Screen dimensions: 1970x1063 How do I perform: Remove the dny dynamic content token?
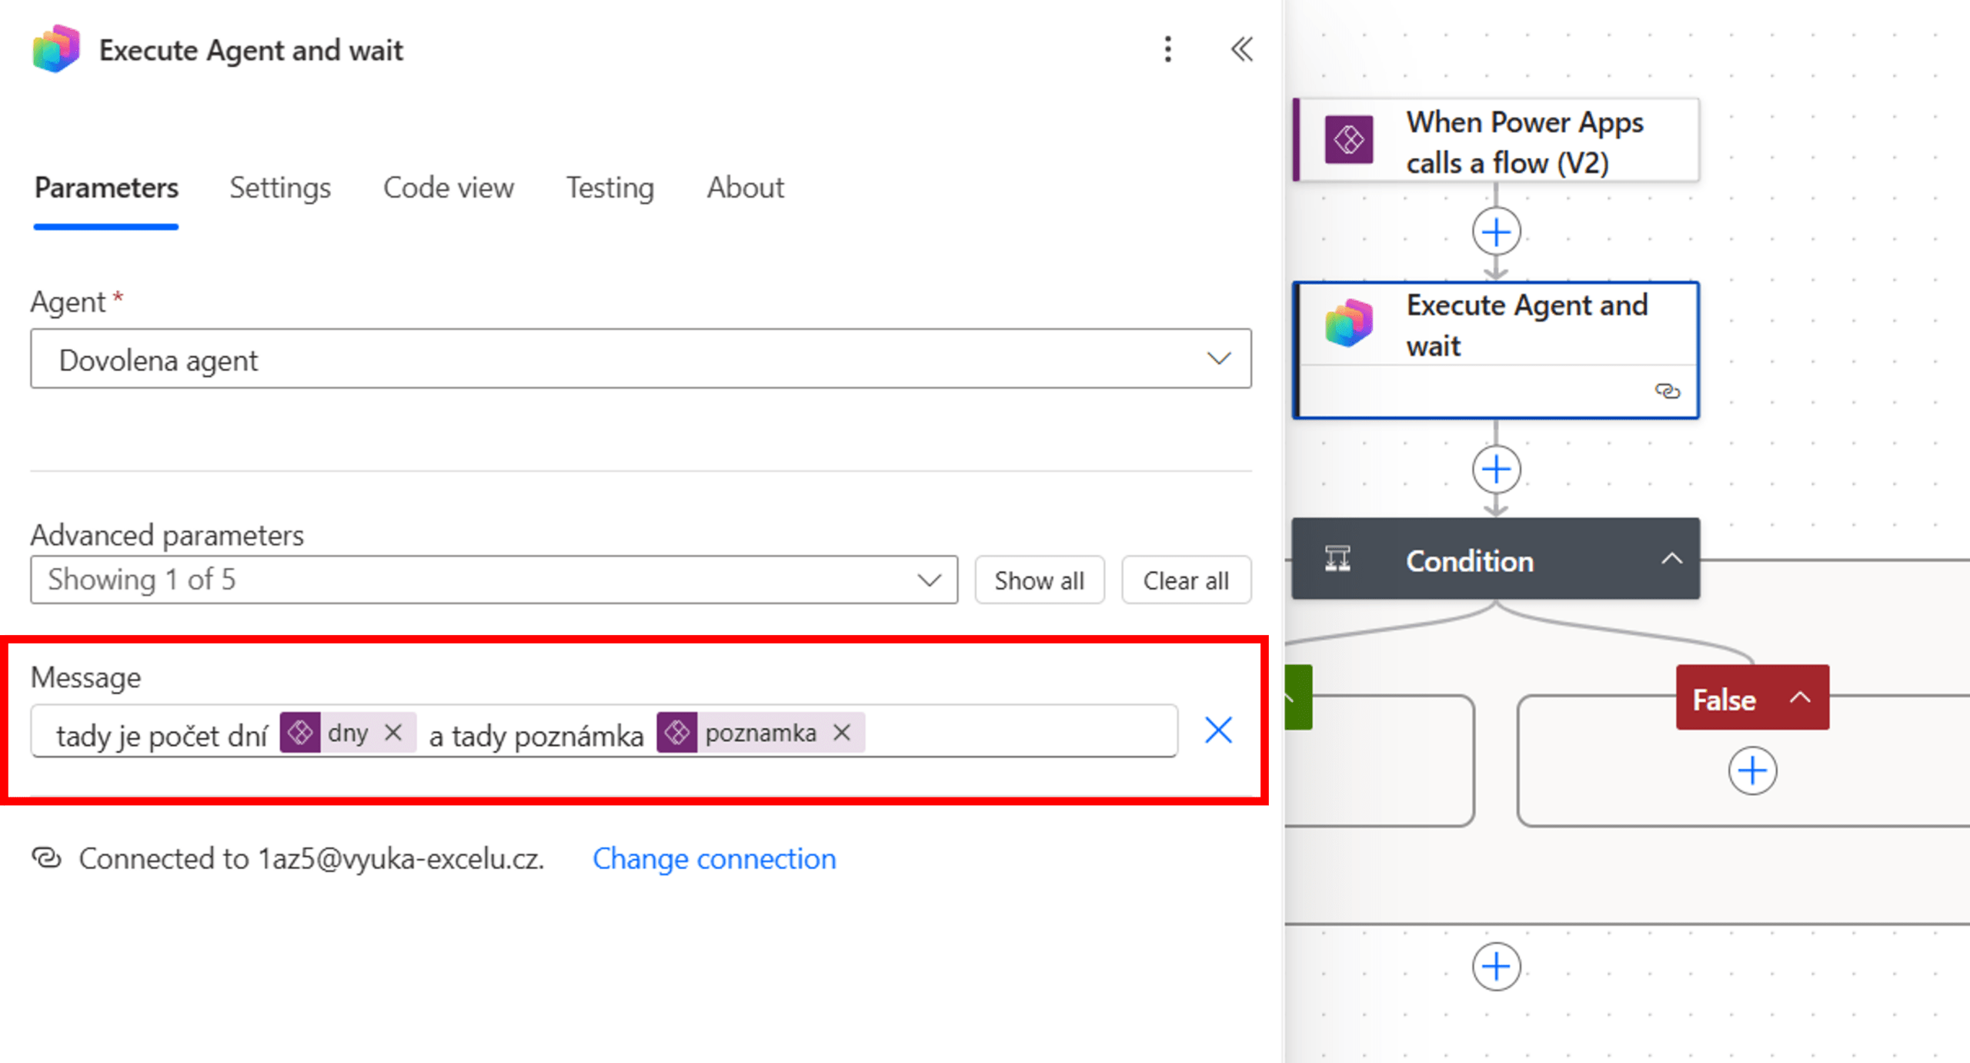tap(393, 732)
